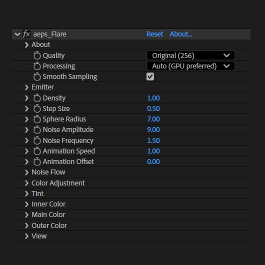This screenshot has height=265, width=265.
Task: Expand the Outer Color group
Action: [26, 225]
